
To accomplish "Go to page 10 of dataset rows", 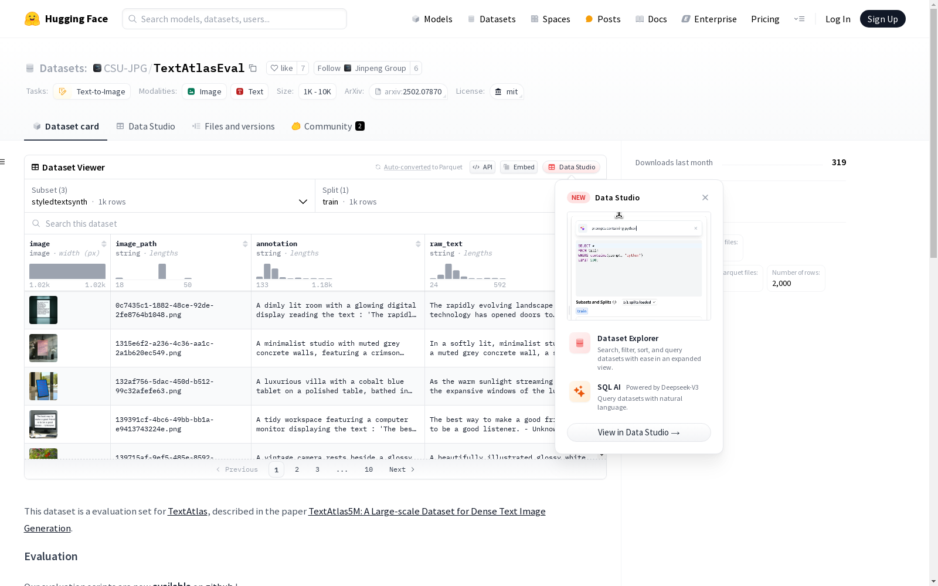I will tap(369, 469).
